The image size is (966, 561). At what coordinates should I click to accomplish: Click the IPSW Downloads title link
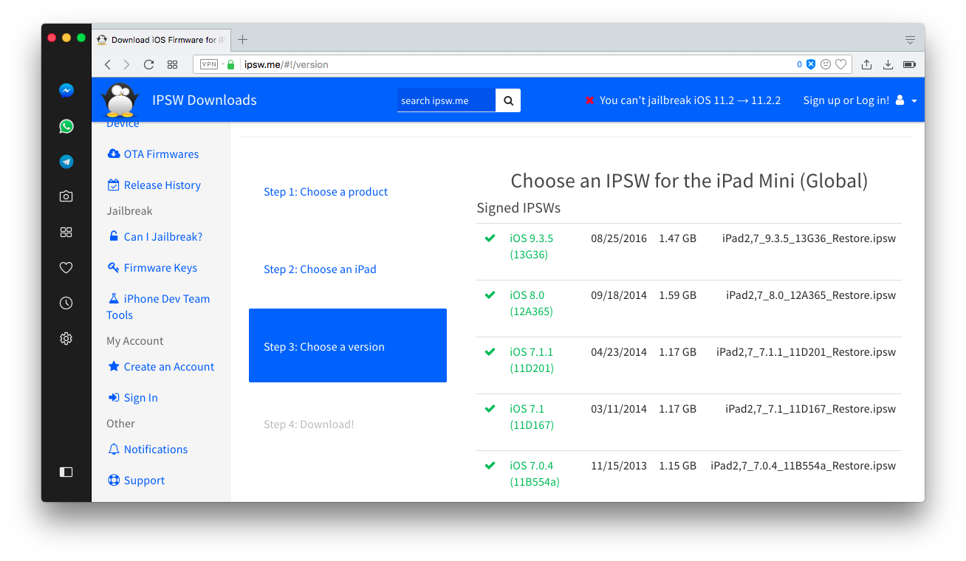point(205,100)
